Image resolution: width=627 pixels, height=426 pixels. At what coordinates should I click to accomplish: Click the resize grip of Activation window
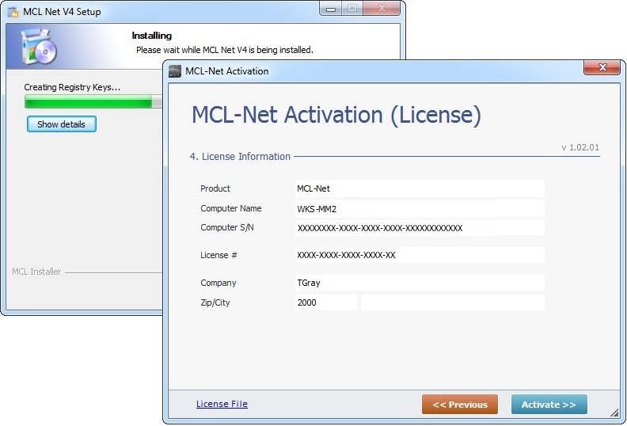614,413
